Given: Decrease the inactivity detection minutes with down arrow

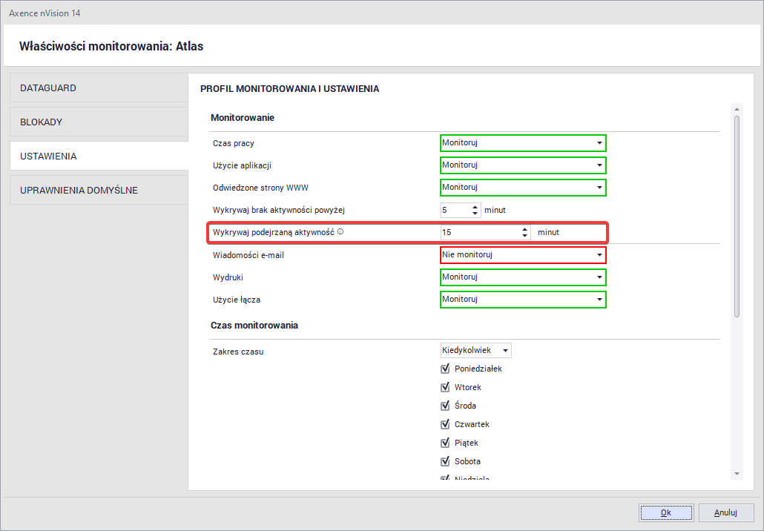Looking at the screenshot, I should [475, 214].
